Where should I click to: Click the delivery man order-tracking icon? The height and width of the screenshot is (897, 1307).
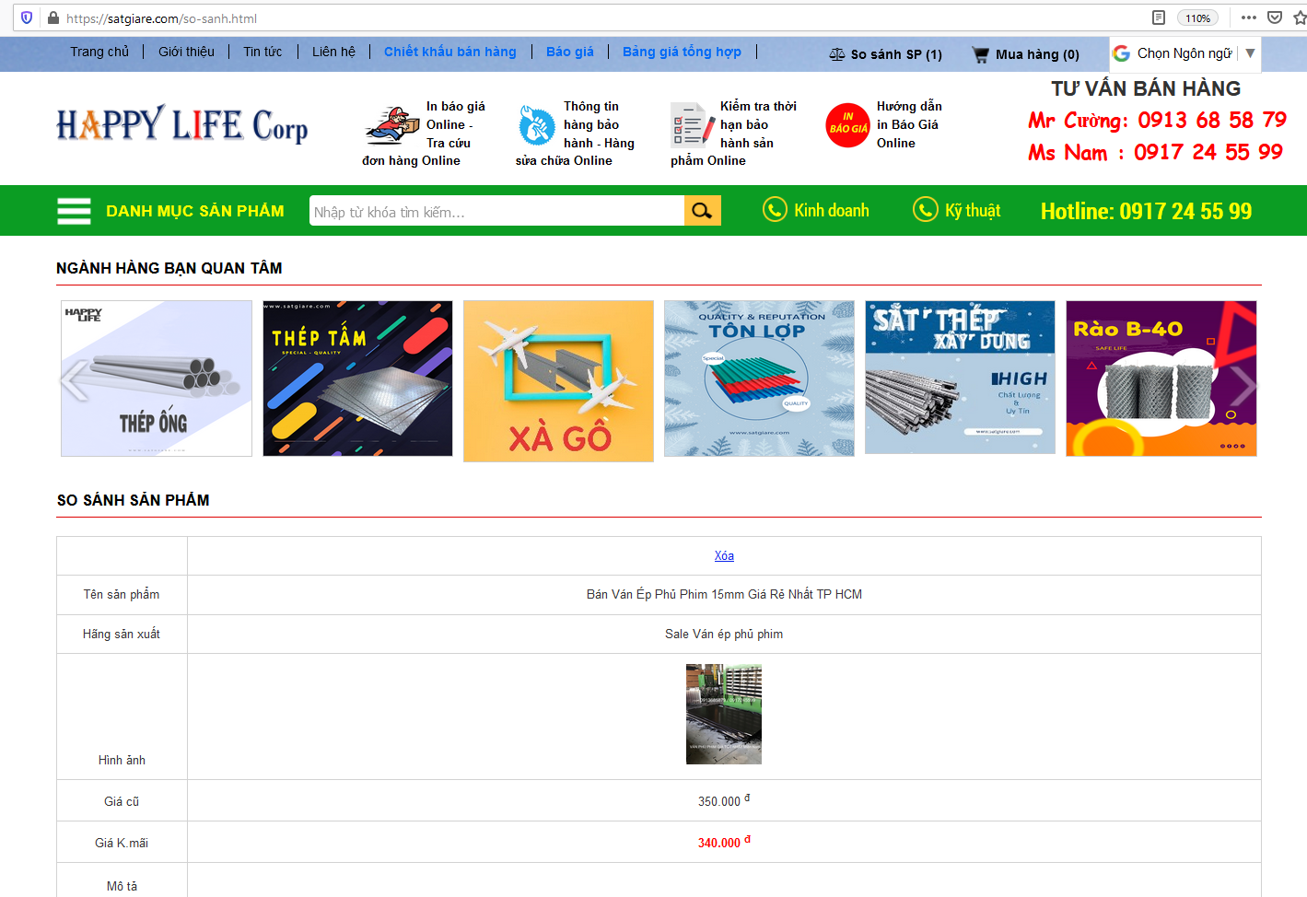(391, 126)
